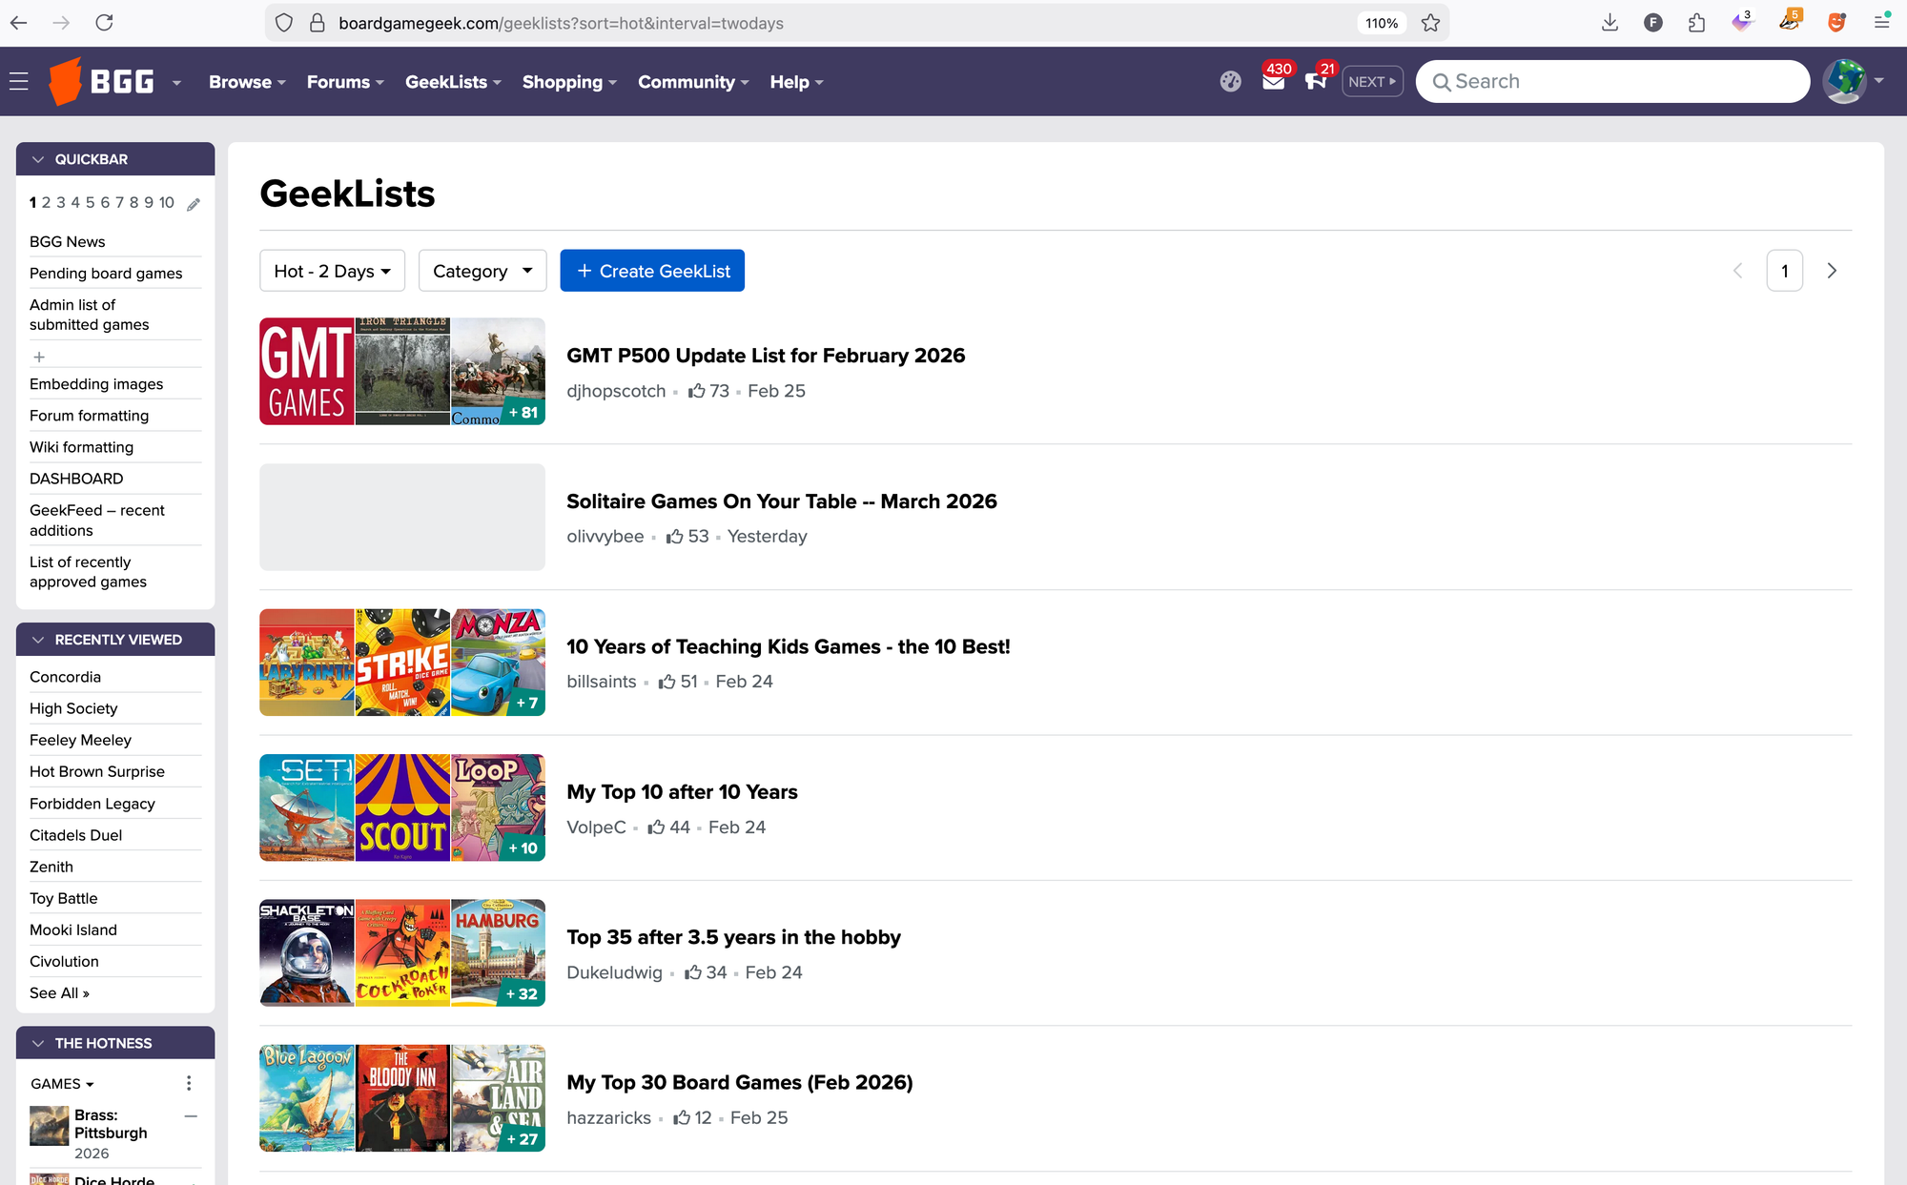Open the GAMES selector in The Hotness
This screenshot has height=1185, width=1907.
coord(61,1084)
